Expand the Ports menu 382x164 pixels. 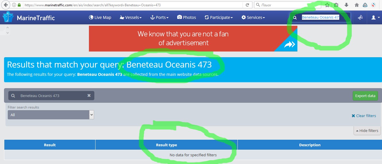(159, 17)
